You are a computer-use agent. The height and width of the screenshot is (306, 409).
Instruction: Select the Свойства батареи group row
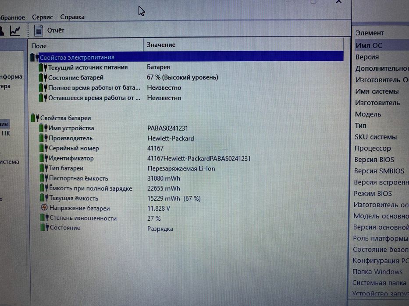[x=187, y=118]
